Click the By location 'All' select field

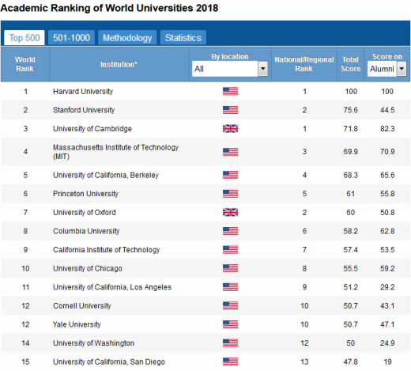click(230, 69)
